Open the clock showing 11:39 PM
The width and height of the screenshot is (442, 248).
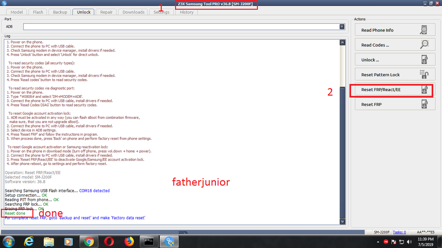click(x=425, y=241)
